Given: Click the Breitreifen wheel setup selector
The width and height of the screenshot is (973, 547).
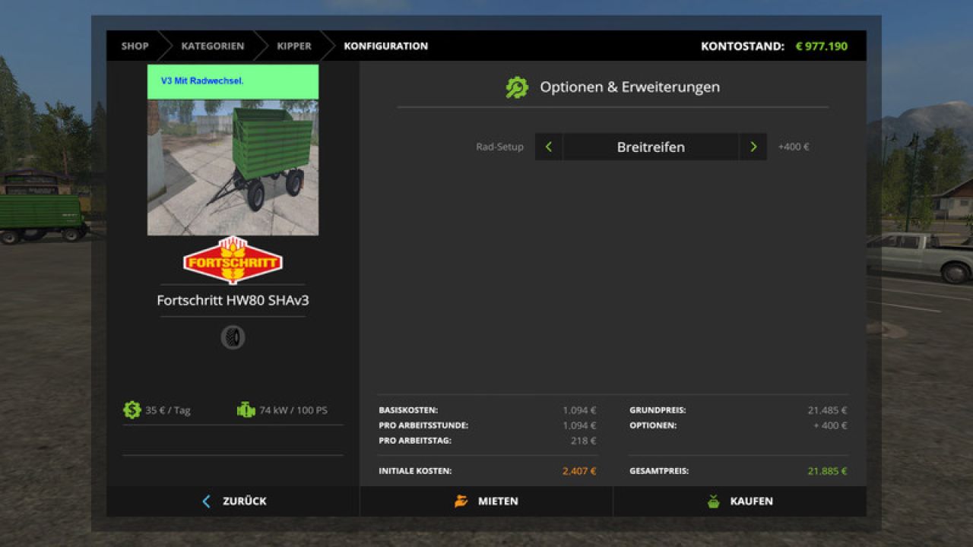Looking at the screenshot, I should [650, 147].
